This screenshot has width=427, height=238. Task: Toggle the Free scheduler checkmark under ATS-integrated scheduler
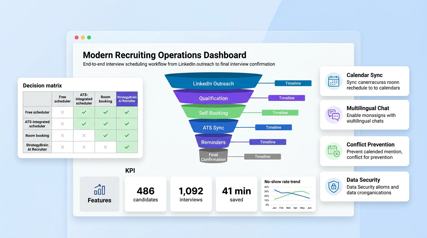[84, 112]
